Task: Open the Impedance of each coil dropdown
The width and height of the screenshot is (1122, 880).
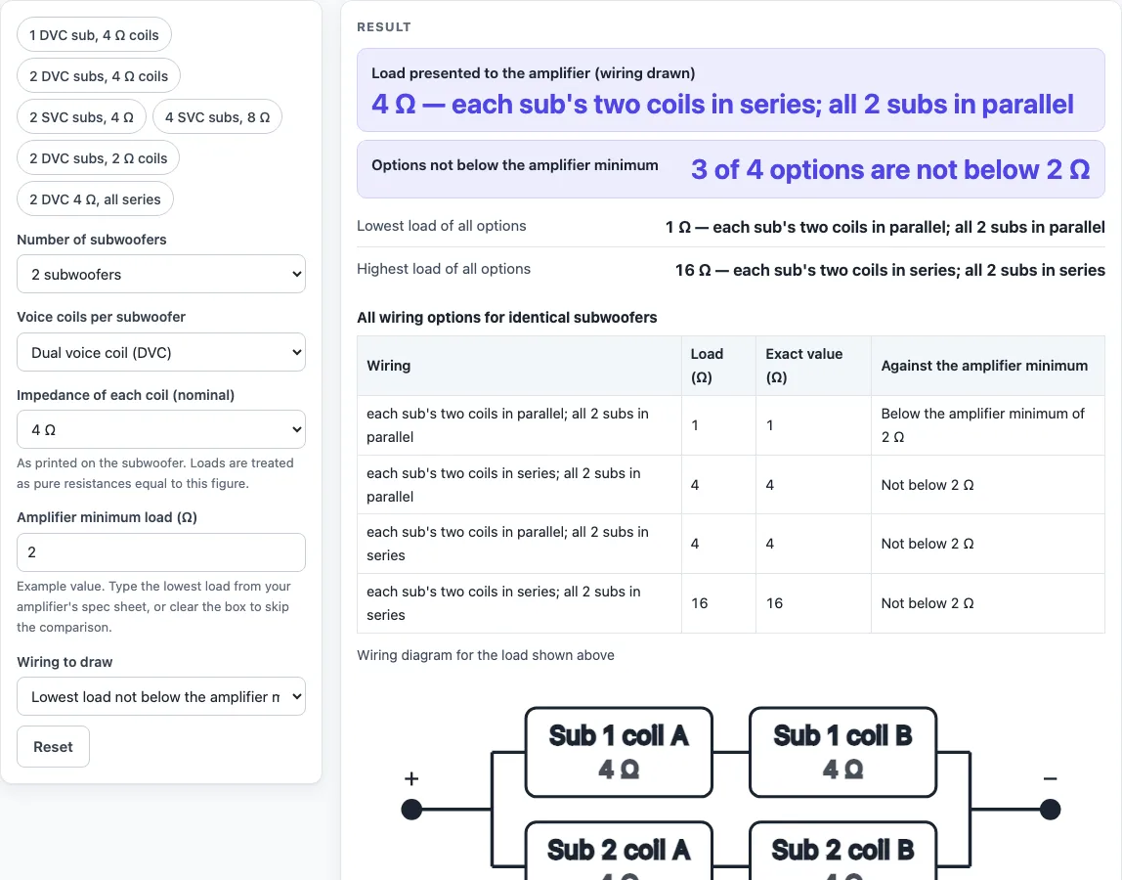Action: click(x=161, y=429)
